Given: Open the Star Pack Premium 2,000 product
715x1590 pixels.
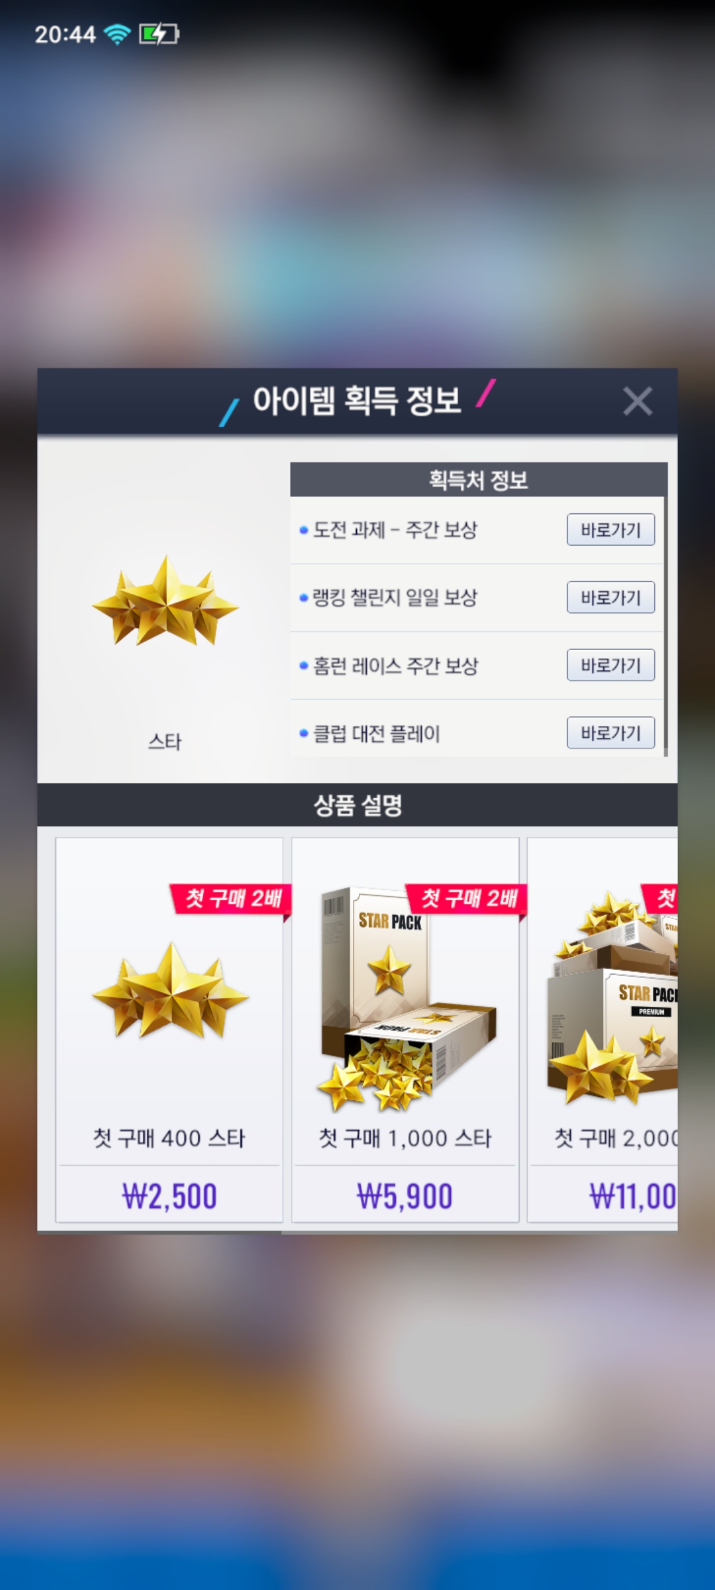Looking at the screenshot, I should tap(602, 1030).
